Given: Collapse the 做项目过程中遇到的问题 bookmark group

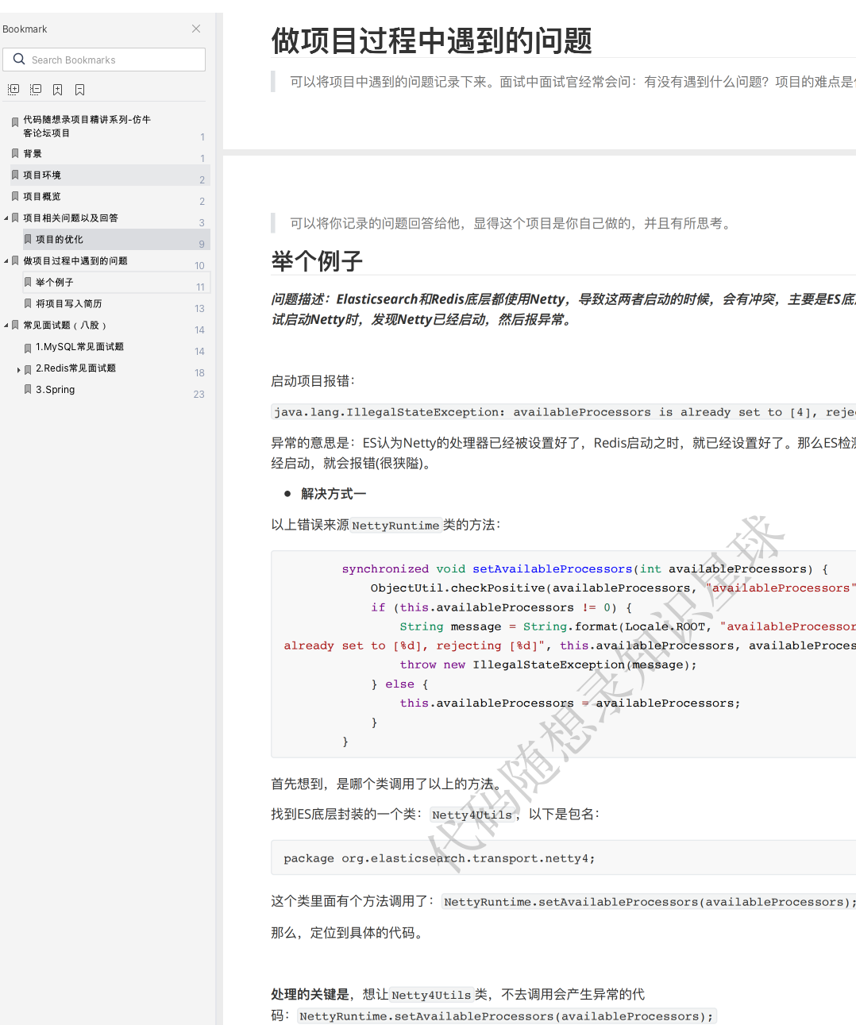Looking at the screenshot, I should [6, 261].
